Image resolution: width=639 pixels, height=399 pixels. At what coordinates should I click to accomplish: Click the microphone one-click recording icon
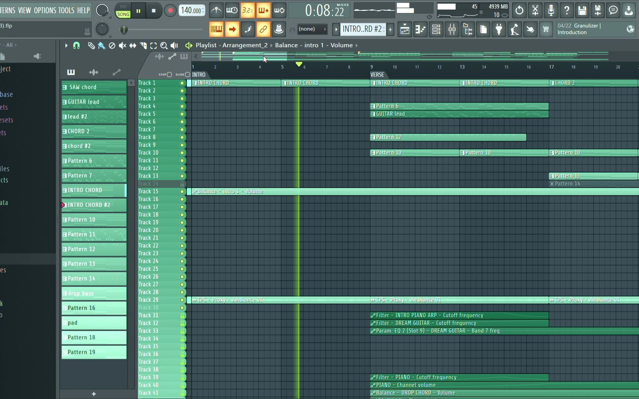(551, 10)
